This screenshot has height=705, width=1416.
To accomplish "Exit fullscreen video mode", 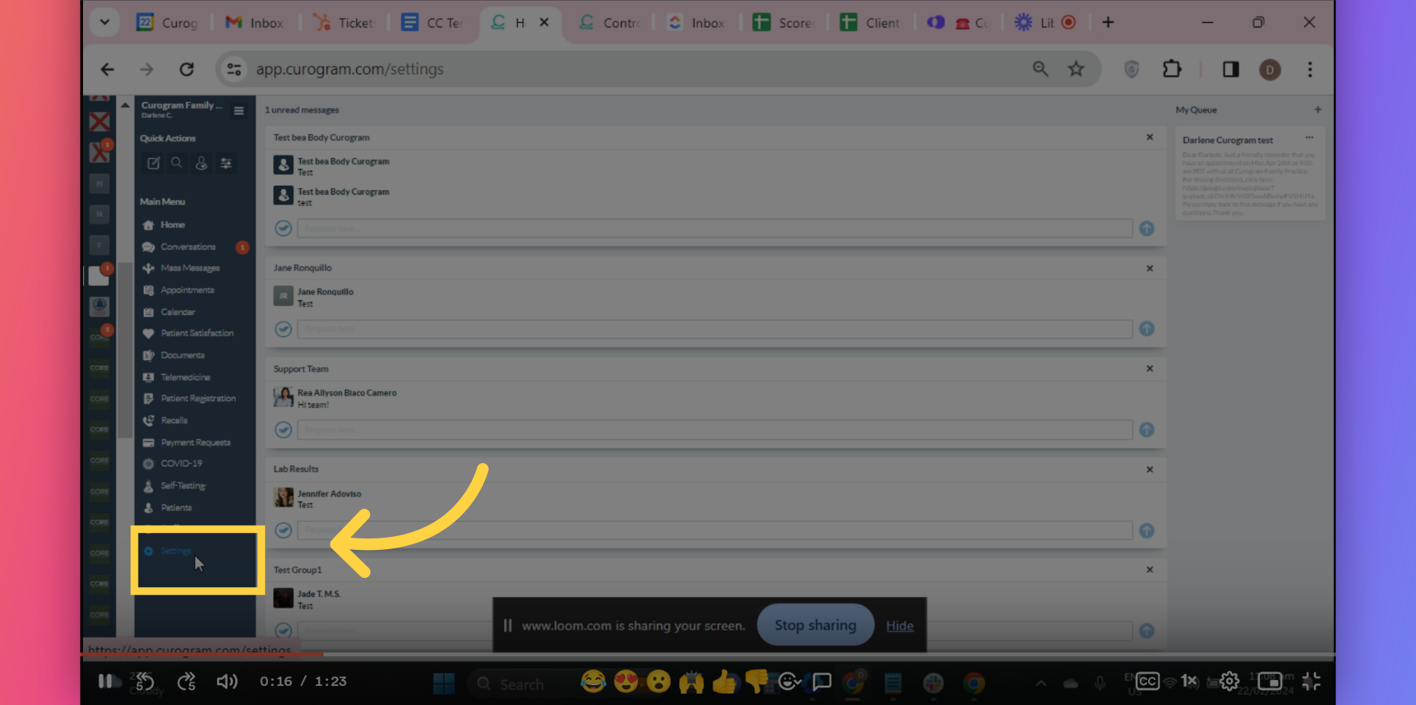I will (x=1311, y=681).
